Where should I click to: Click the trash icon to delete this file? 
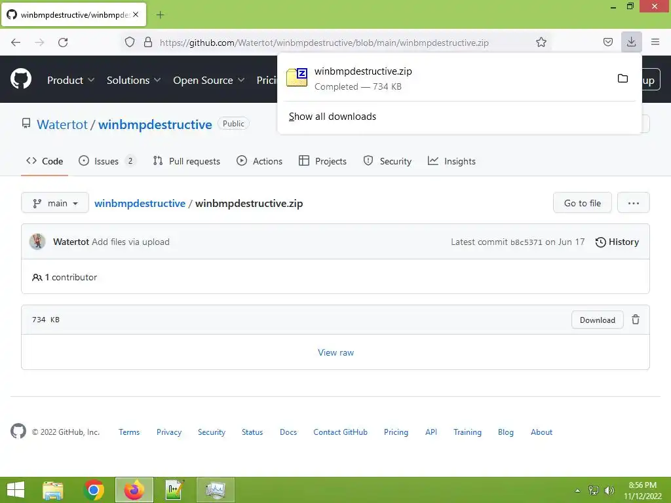click(x=636, y=320)
